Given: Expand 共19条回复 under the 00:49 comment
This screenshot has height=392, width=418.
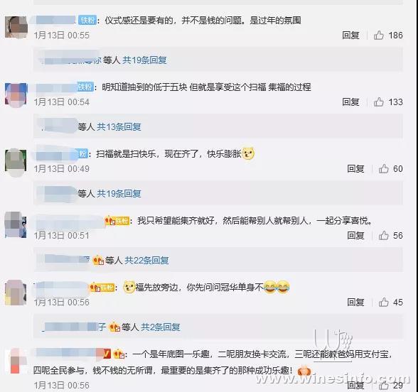Looking at the screenshot, I should point(119,194).
